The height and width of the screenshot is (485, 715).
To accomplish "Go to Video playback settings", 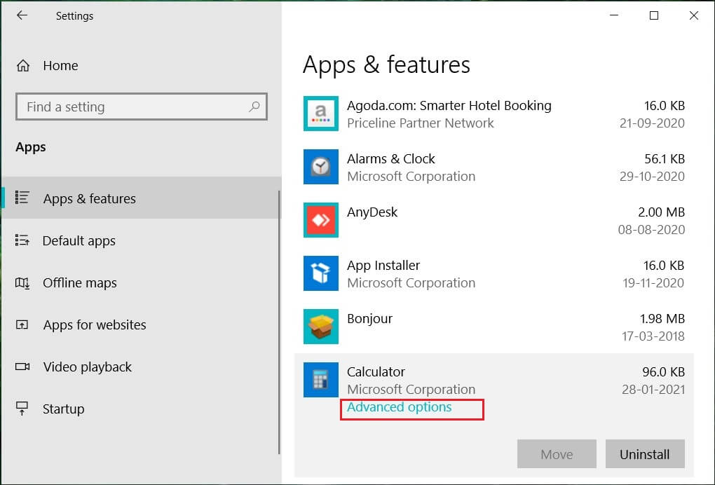I will pos(87,367).
